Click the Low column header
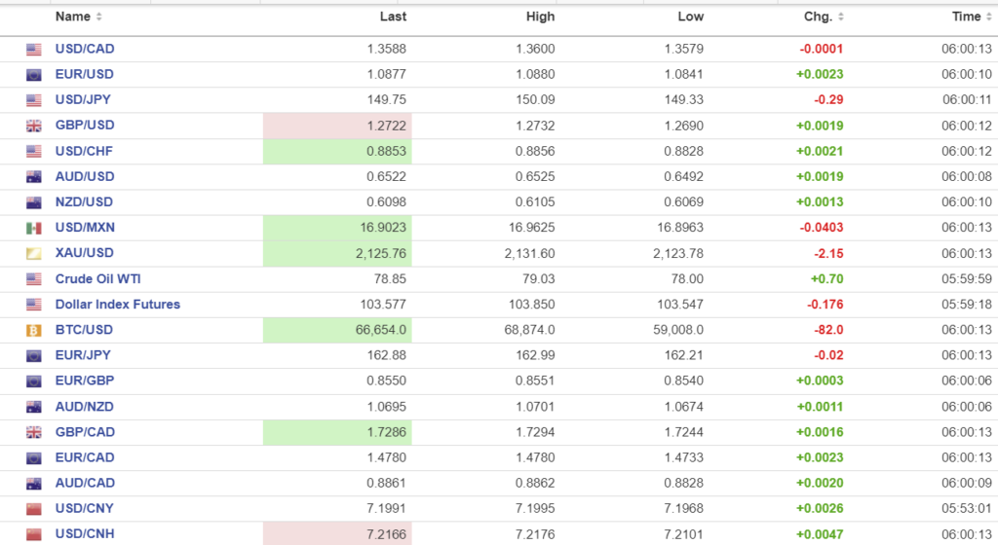This screenshot has width=998, height=545. pos(690,17)
